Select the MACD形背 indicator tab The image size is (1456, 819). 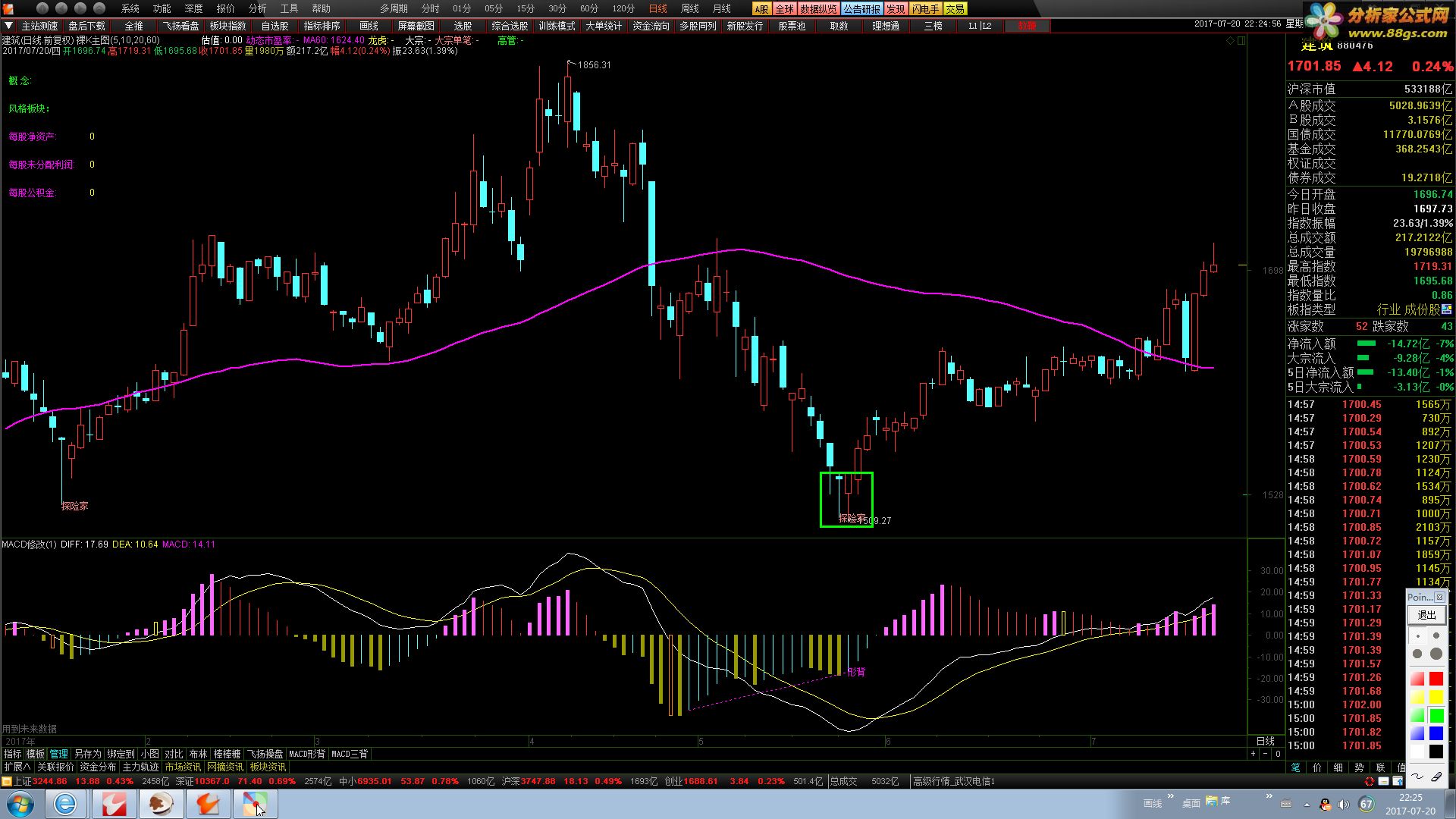click(x=307, y=754)
